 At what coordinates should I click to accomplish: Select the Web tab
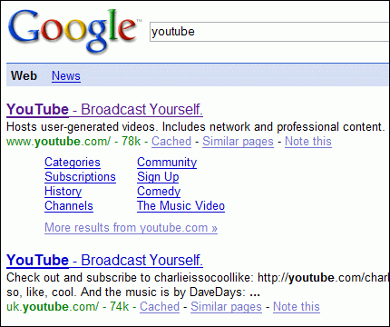(x=24, y=75)
